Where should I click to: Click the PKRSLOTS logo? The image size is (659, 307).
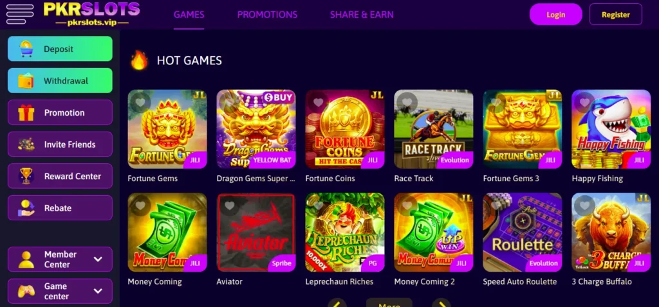pos(91,14)
